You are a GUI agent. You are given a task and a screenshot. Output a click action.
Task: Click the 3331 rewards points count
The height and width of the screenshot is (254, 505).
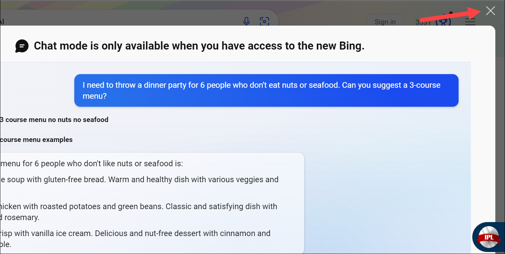[x=423, y=22]
